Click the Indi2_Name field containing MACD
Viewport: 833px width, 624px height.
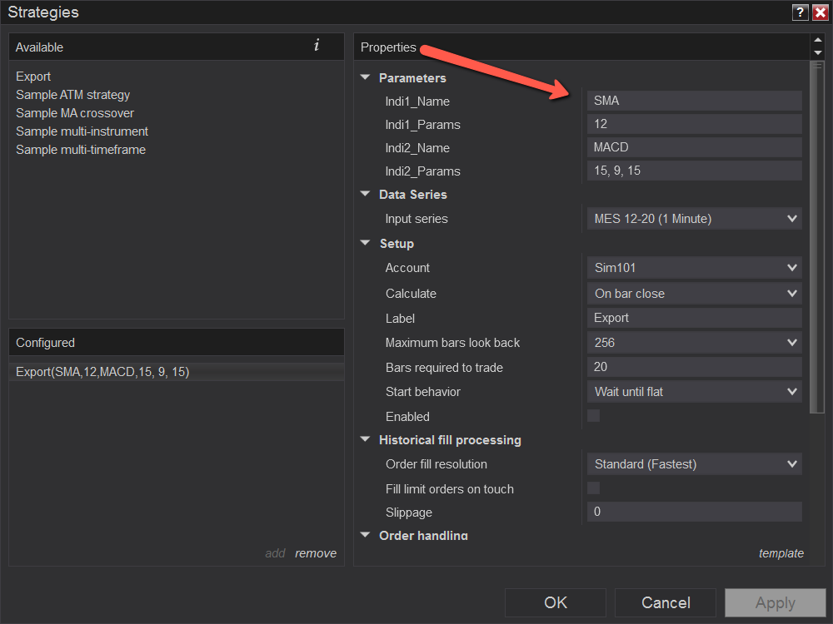(x=695, y=147)
